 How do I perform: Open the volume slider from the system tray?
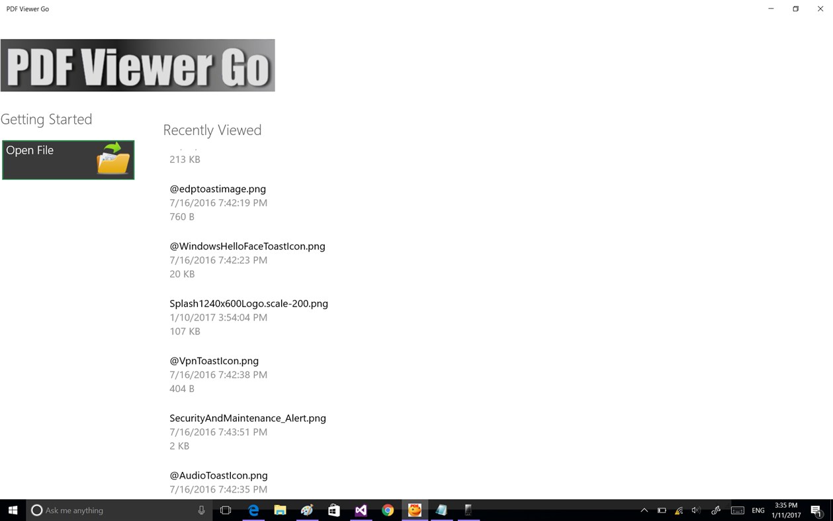pyautogui.click(x=696, y=510)
